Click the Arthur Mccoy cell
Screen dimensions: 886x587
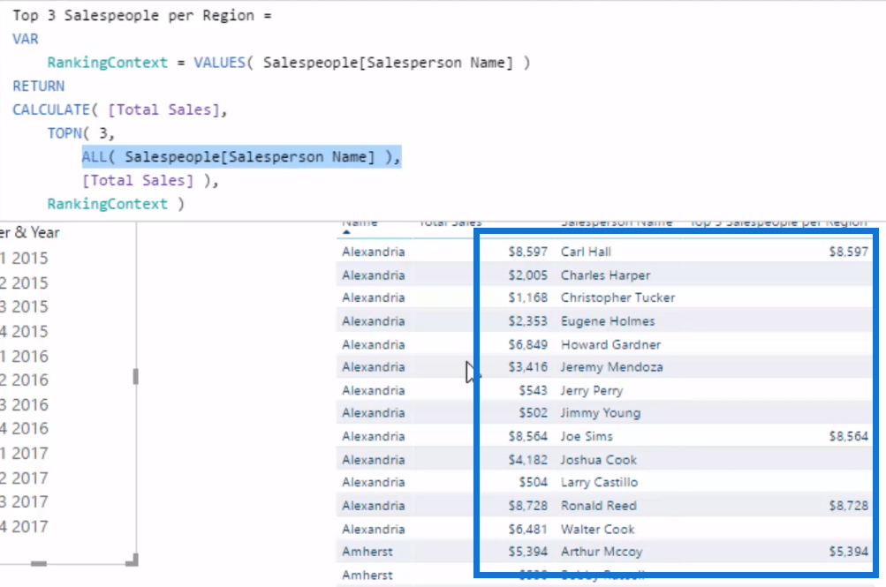point(602,552)
